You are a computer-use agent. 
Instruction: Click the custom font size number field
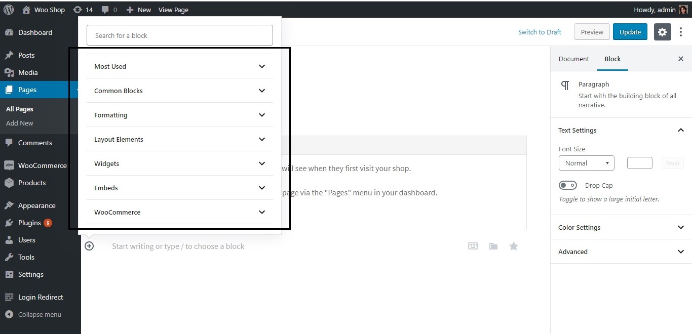click(x=640, y=163)
